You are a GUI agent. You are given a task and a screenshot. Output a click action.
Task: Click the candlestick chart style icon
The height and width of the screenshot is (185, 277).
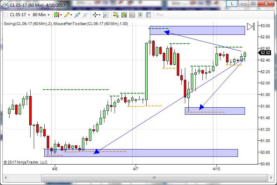click(x=56, y=15)
